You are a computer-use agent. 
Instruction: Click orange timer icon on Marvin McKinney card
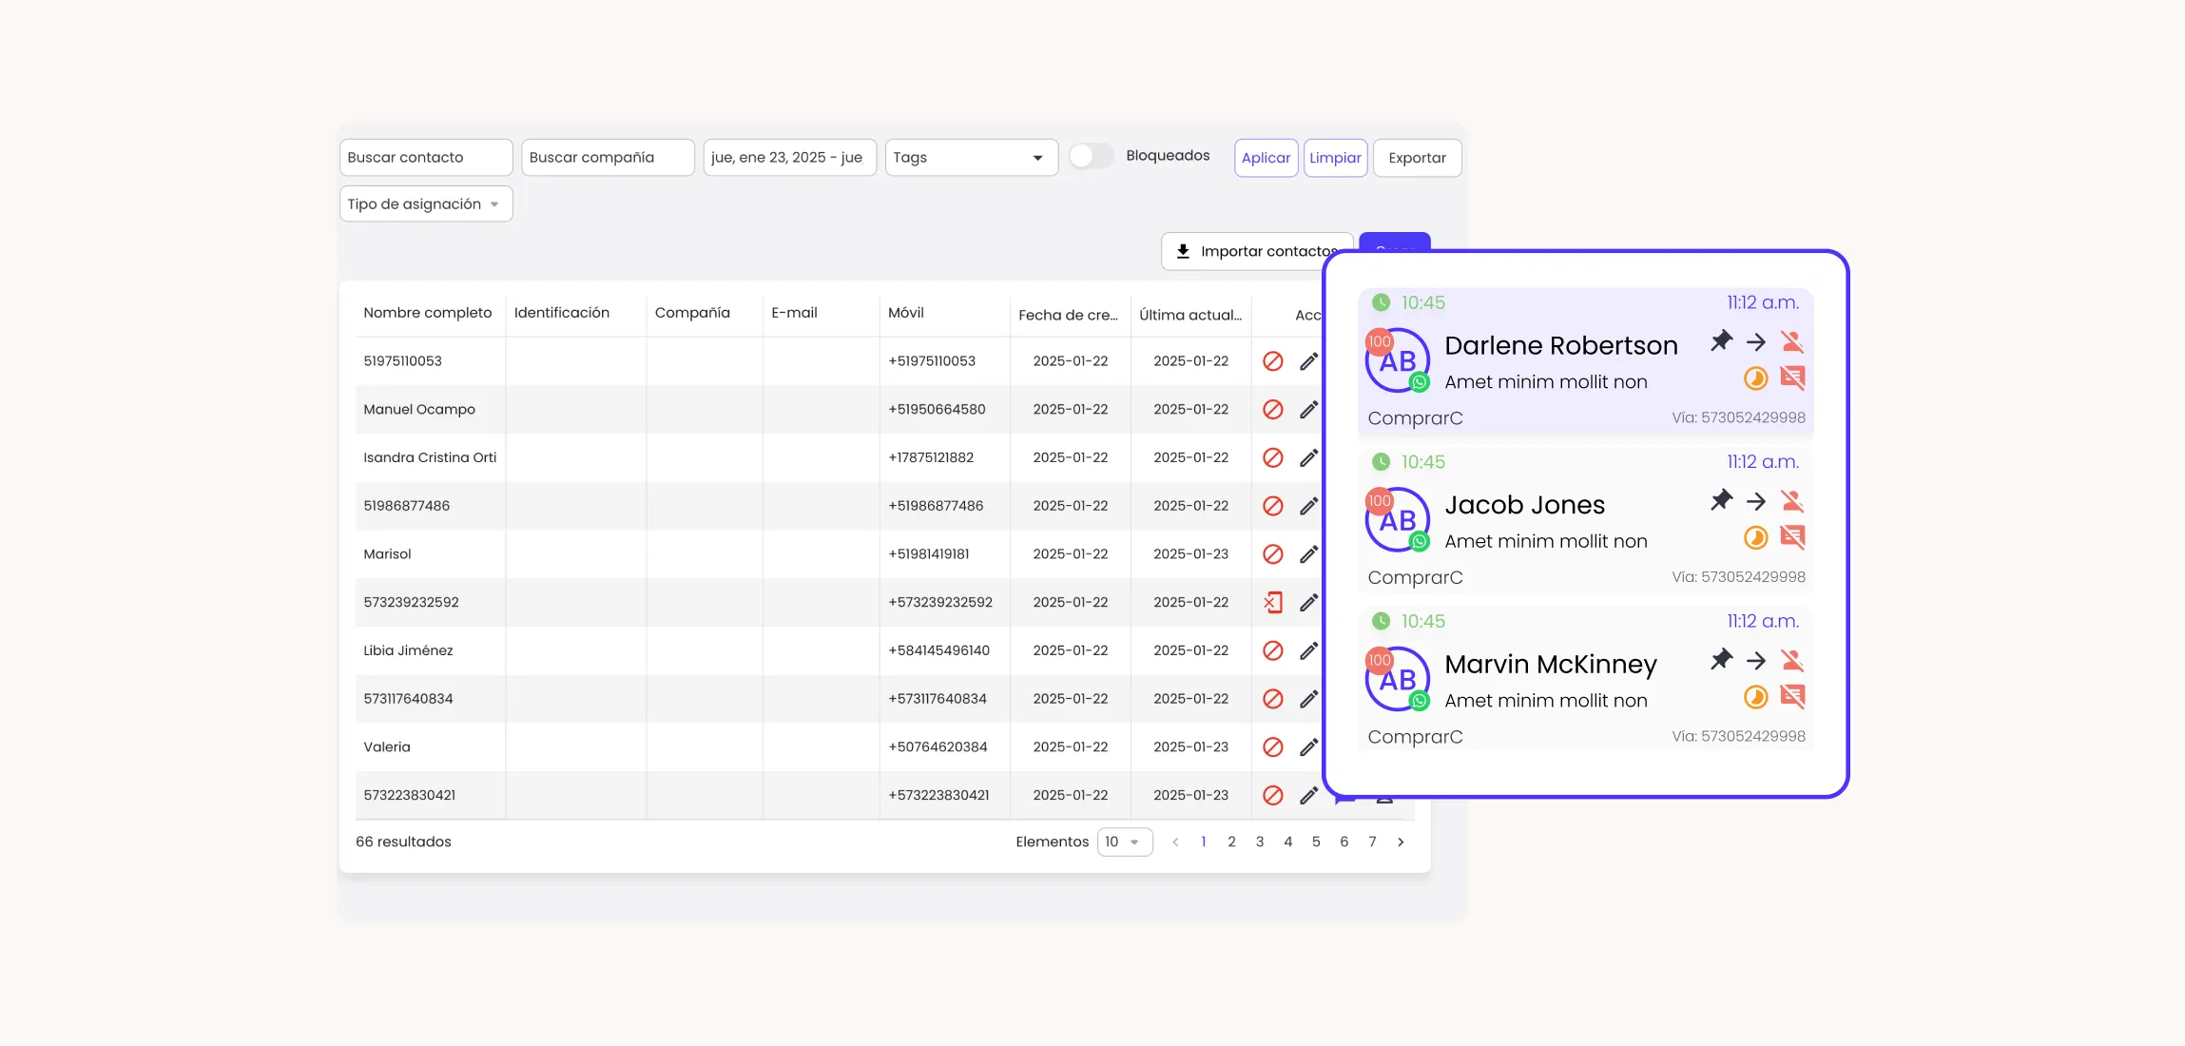click(1756, 697)
